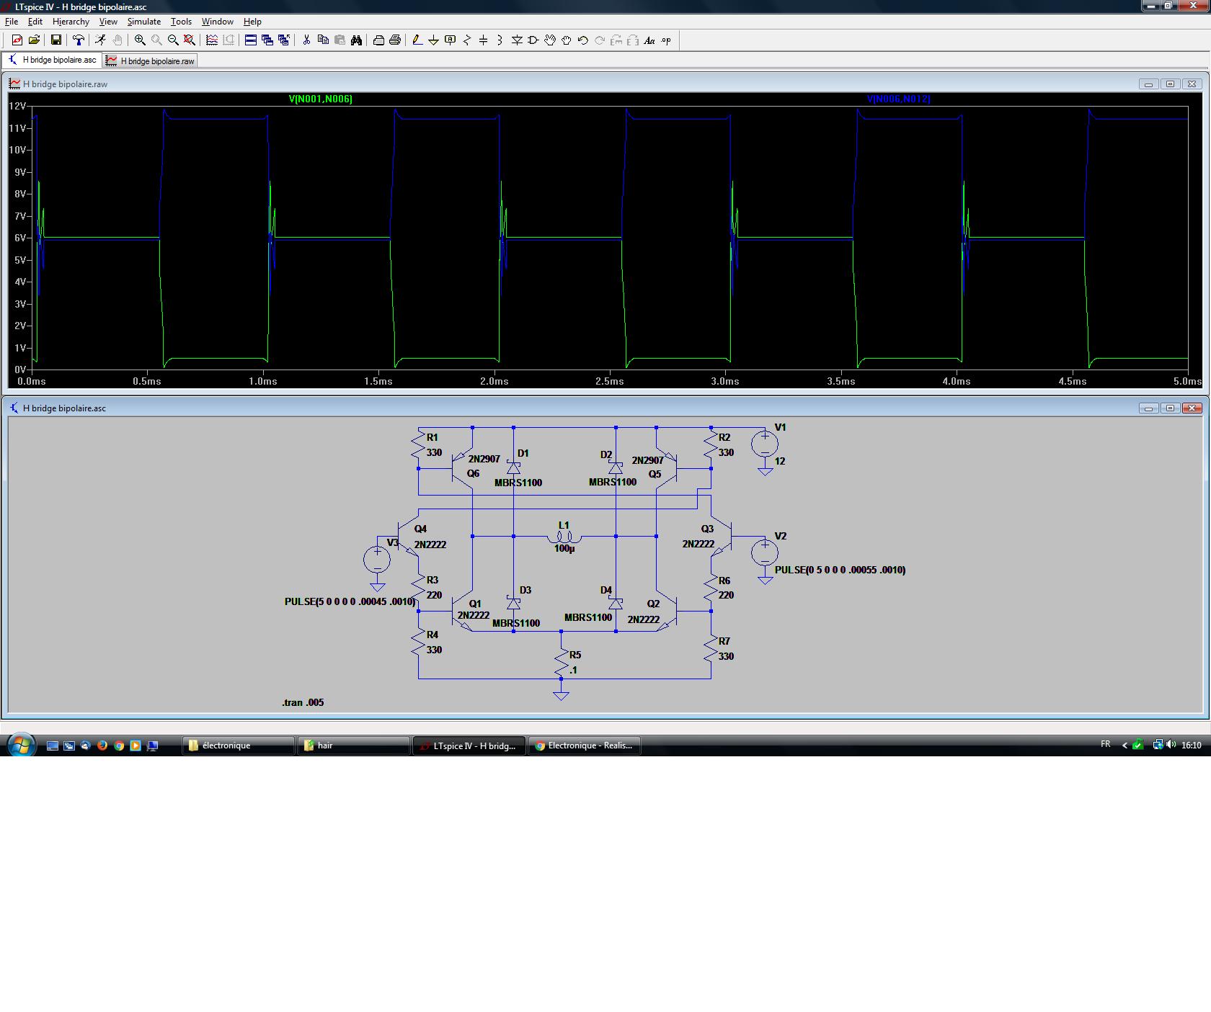Click the '12V' label on the waveform axis

pyautogui.click(x=17, y=106)
